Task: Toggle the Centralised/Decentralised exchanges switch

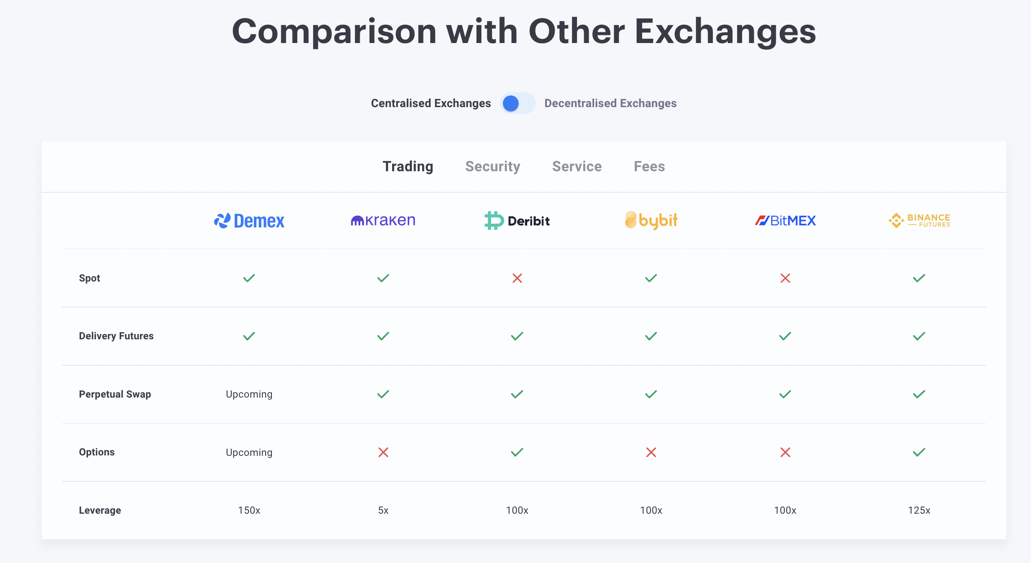Action: click(x=517, y=104)
